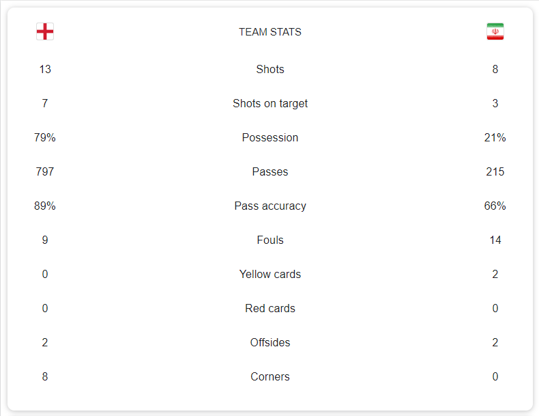539x416 pixels.
Task: Click England's 79% possession value
Action: coord(45,137)
